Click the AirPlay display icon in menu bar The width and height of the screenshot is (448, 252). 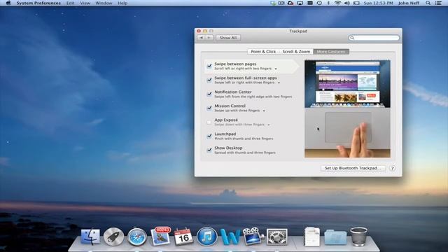point(300,3)
